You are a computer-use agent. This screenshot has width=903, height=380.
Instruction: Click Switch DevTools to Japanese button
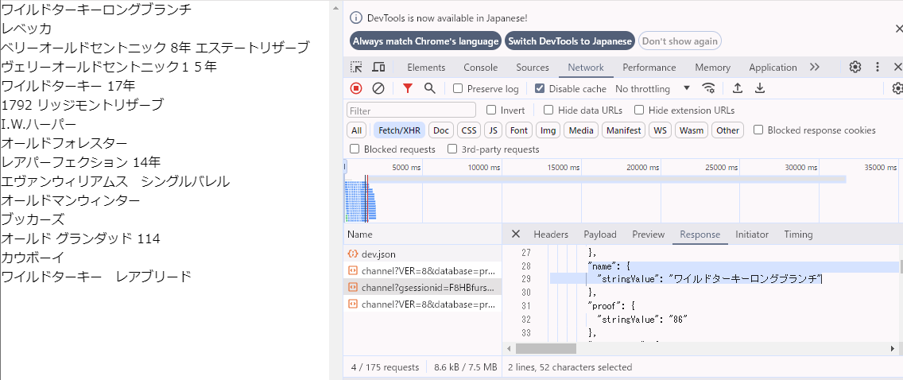click(570, 41)
